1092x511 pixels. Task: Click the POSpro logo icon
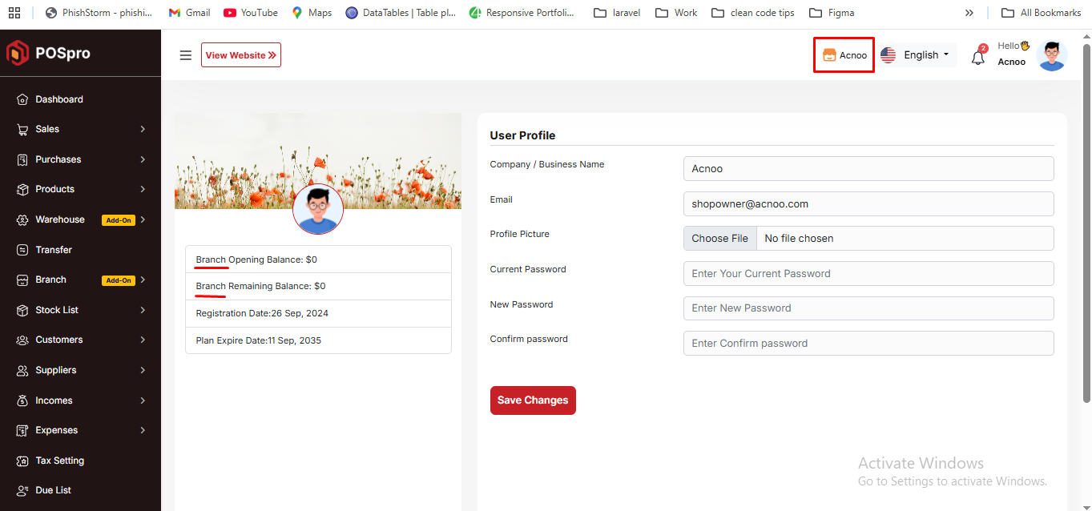(18, 53)
